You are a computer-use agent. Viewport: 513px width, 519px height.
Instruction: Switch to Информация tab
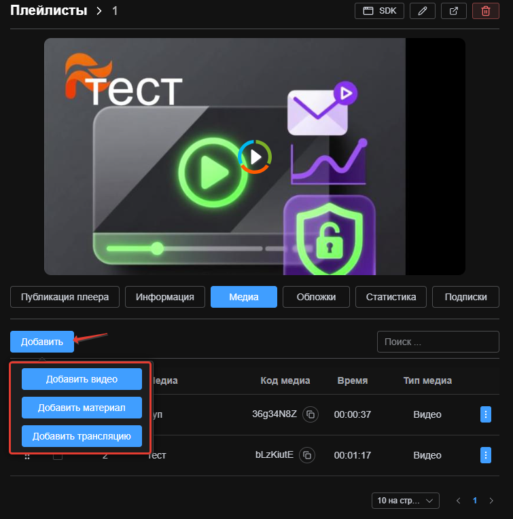165,297
